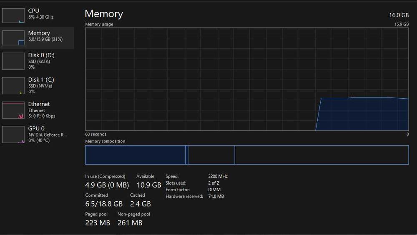Open the Disk 0 (D:) graph thumbnail
Viewport: 417px width, 235px height.
13,61
